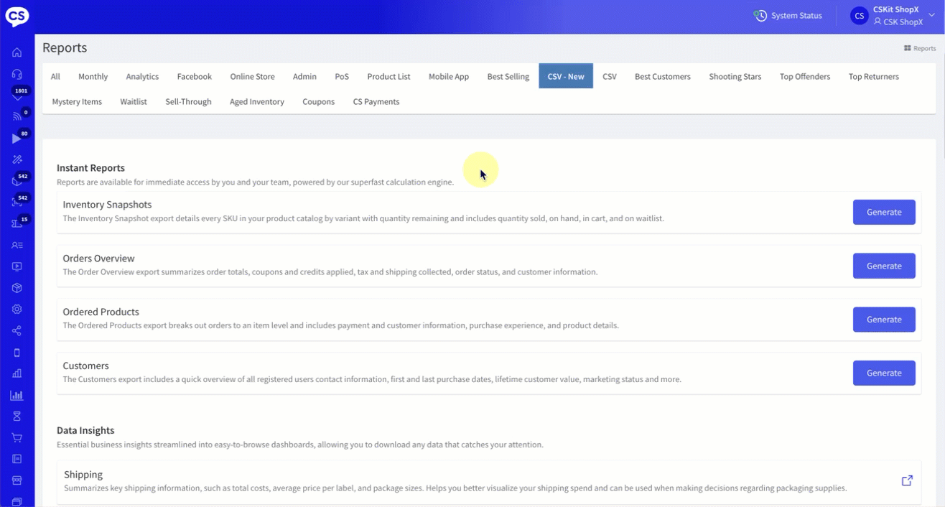Screen dimensions: 945x507
Task: Select the CSV - New tab
Action: coord(566,76)
